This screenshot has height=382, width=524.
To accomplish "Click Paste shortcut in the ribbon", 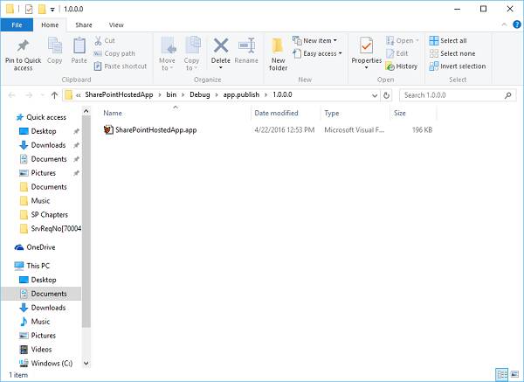I will tap(121, 66).
